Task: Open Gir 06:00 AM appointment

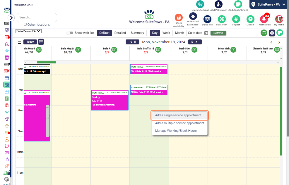Action: coord(149,69)
